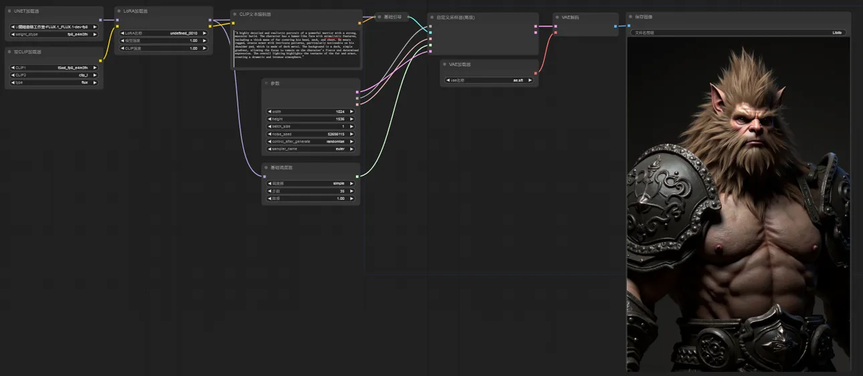This screenshot has width=863, height=376.
Task: Click the 双CLIP加载器 node collapse dot
Action: click(x=9, y=52)
